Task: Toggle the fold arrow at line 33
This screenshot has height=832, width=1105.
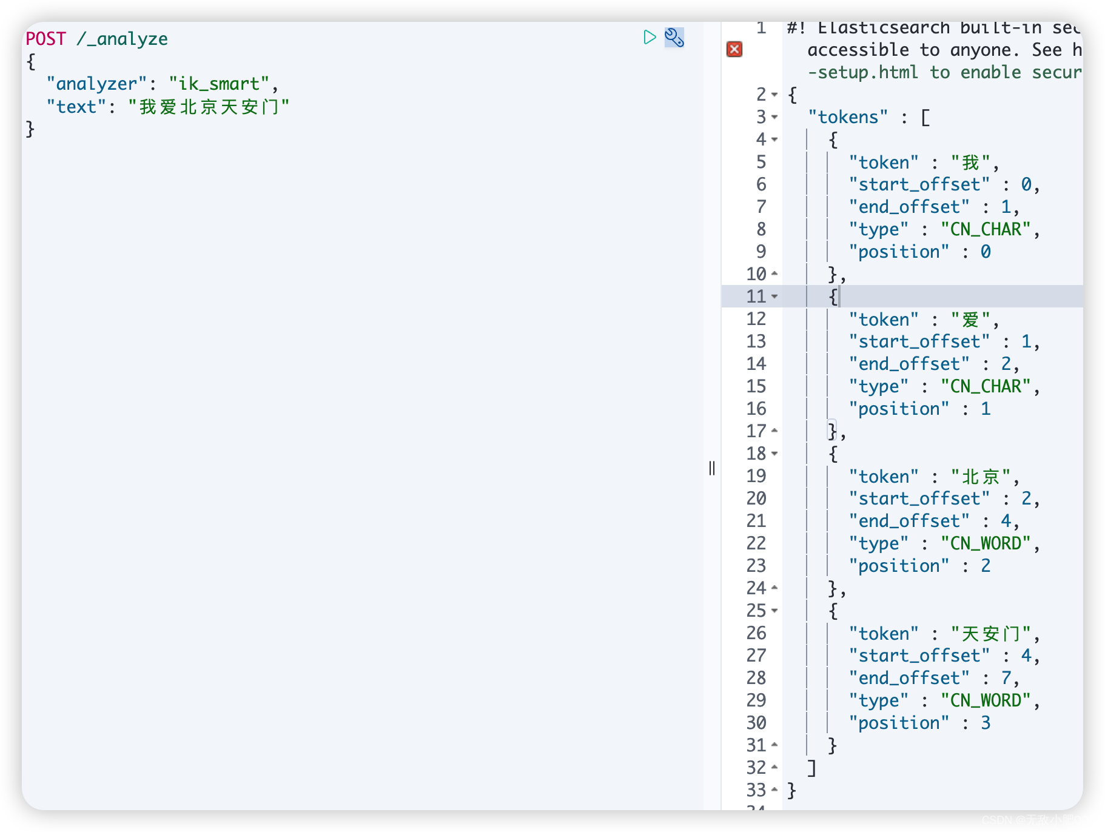Action: [774, 790]
